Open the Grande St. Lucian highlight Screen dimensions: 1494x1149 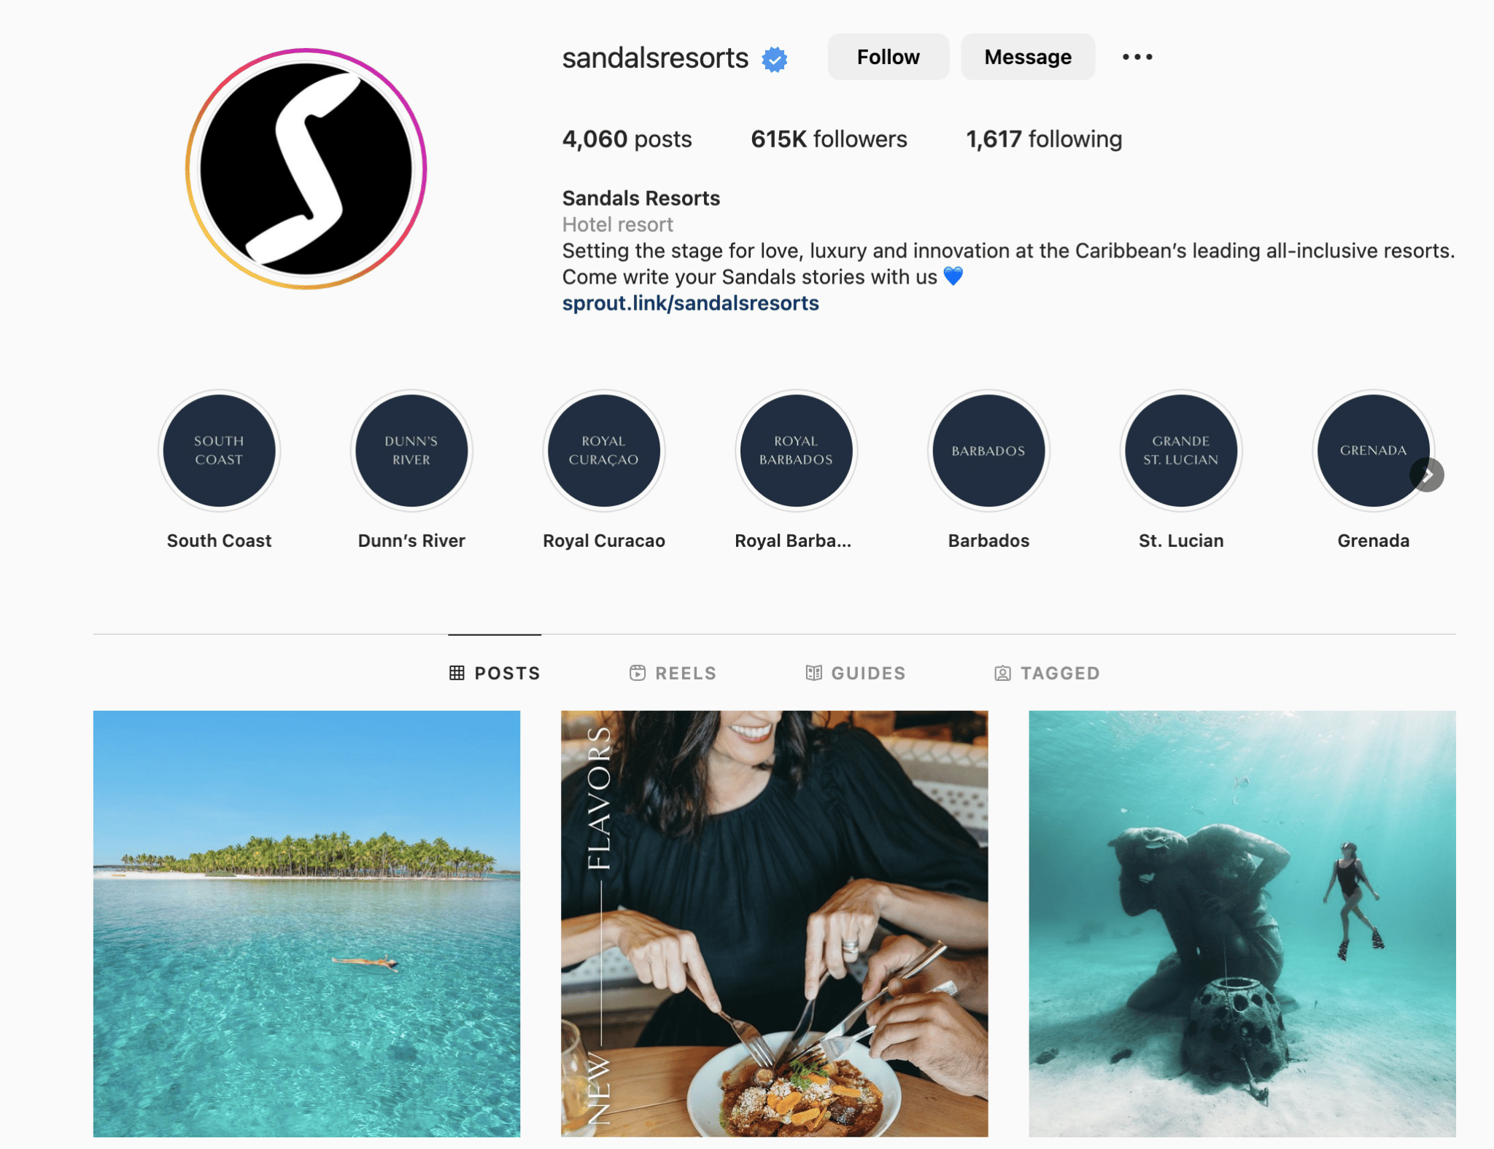pos(1181,451)
